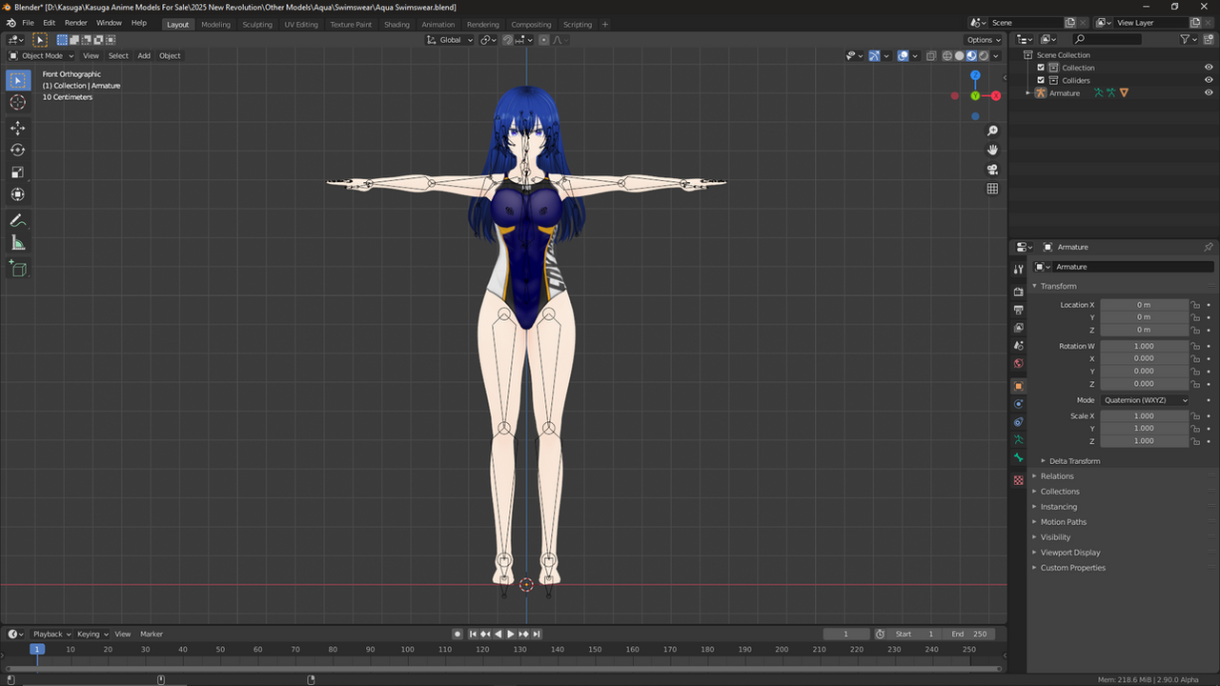Image resolution: width=1220 pixels, height=686 pixels.
Task: Open Object Constraints properties tab
Action: (1019, 422)
